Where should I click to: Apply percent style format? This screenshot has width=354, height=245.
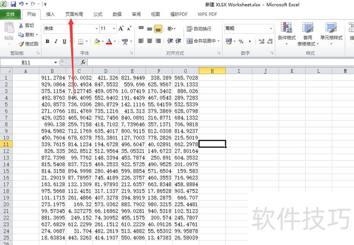click(x=241, y=41)
